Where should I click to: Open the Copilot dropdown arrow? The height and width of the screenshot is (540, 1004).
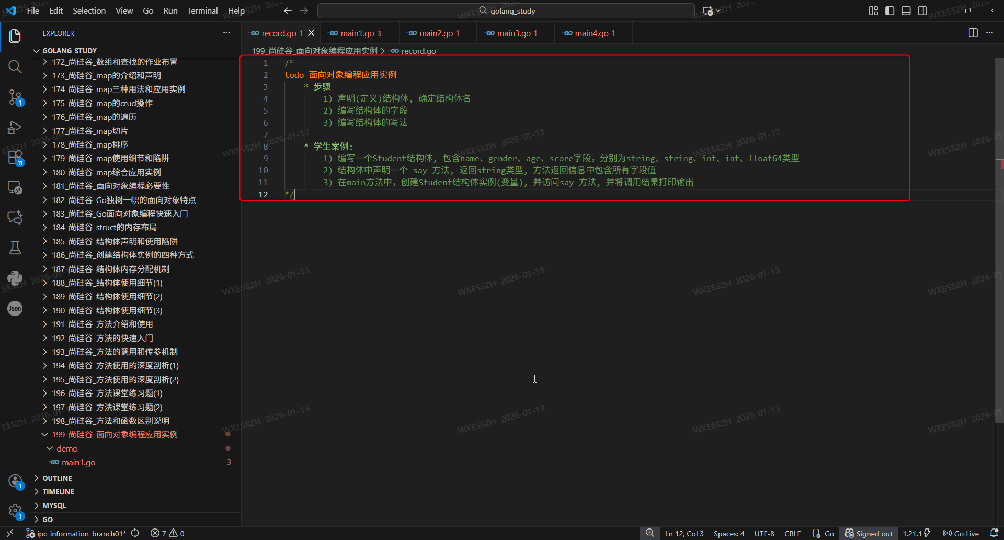[718, 11]
